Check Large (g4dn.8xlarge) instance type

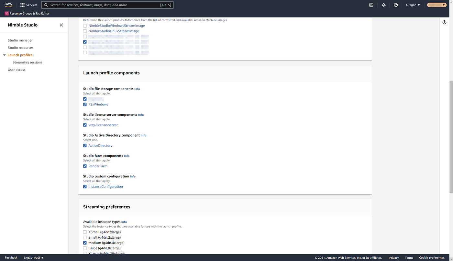pyautogui.click(x=85, y=248)
